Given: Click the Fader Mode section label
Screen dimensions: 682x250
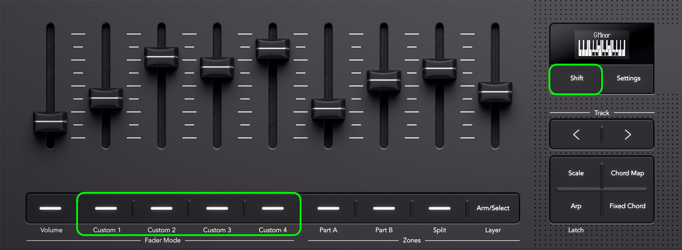Looking at the screenshot, I should [x=162, y=240].
